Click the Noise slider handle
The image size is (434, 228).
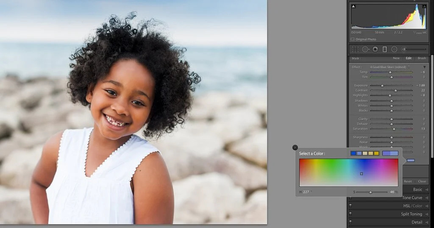(391, 142)
